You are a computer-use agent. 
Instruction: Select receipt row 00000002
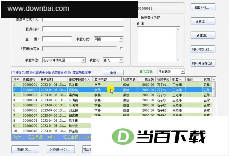112,90
